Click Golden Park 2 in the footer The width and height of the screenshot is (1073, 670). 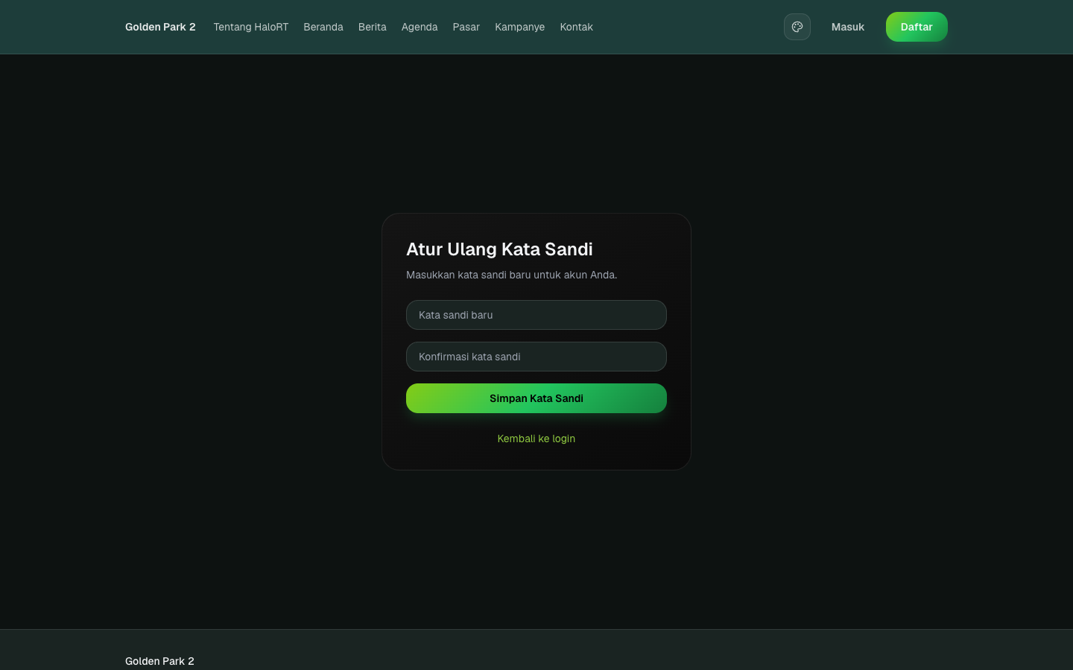click(159, 661)
